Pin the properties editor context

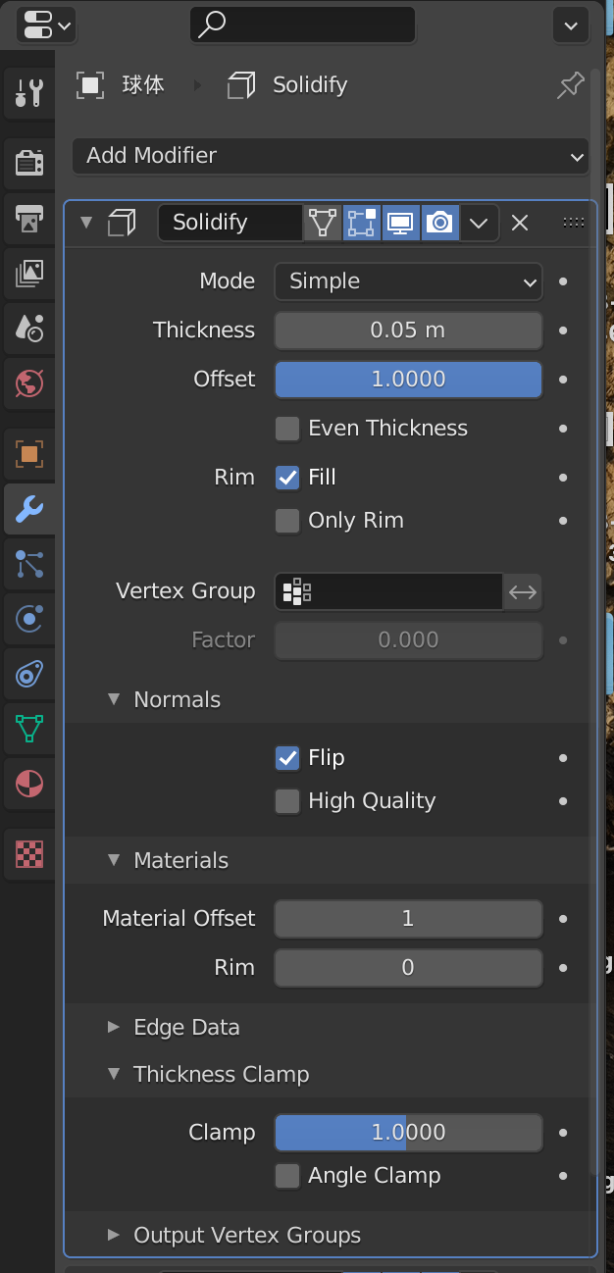[x=570, y=86]
